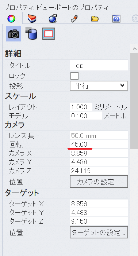
Task: Click the レイアウト scale field 1.000
Action: (x=81, y=107)
